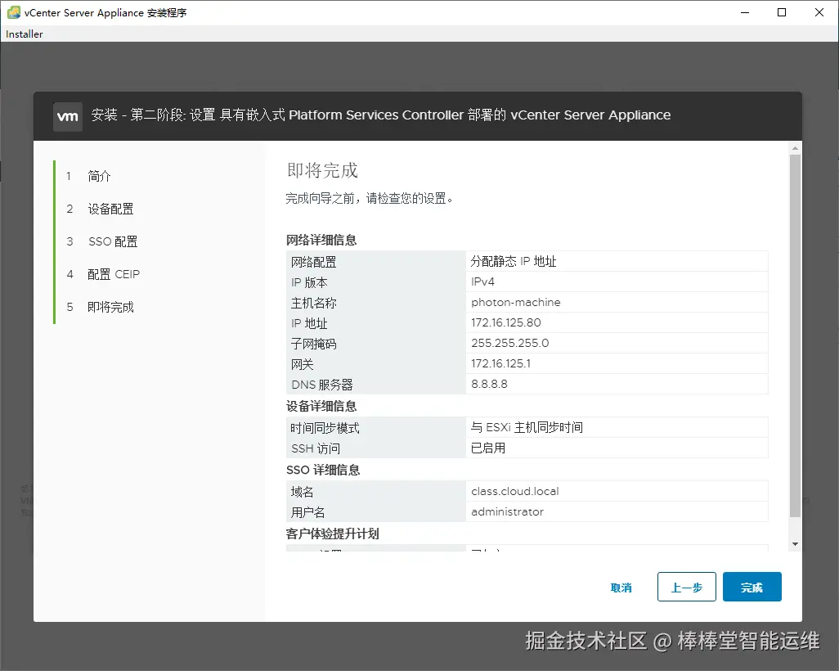
Task: Click the 主机名称 row label
Action: pos(313,303)
